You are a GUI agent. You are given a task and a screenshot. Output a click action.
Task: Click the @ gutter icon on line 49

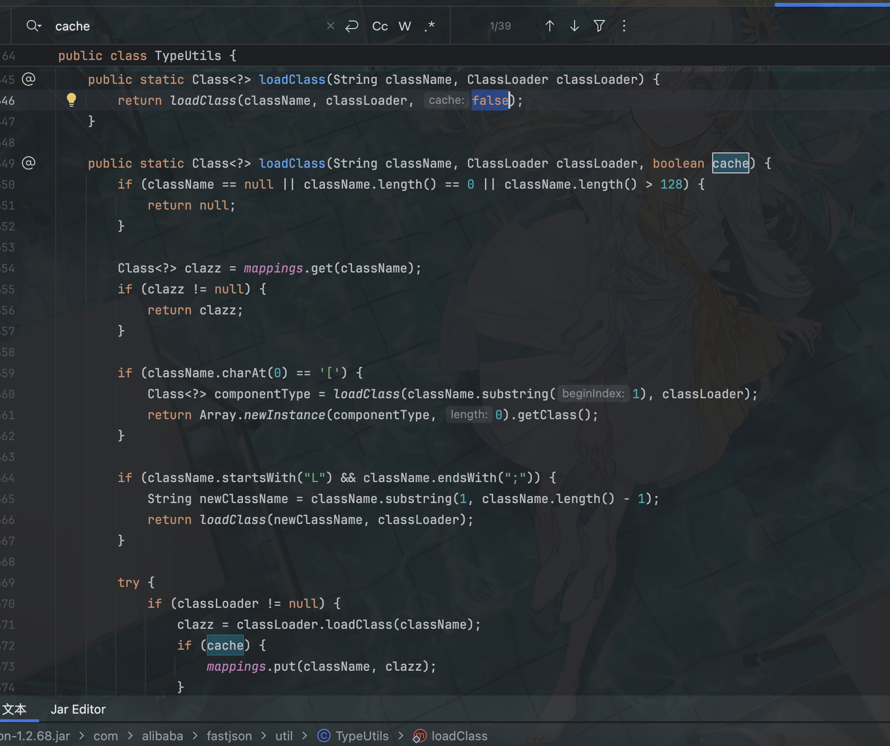point(29,163)
